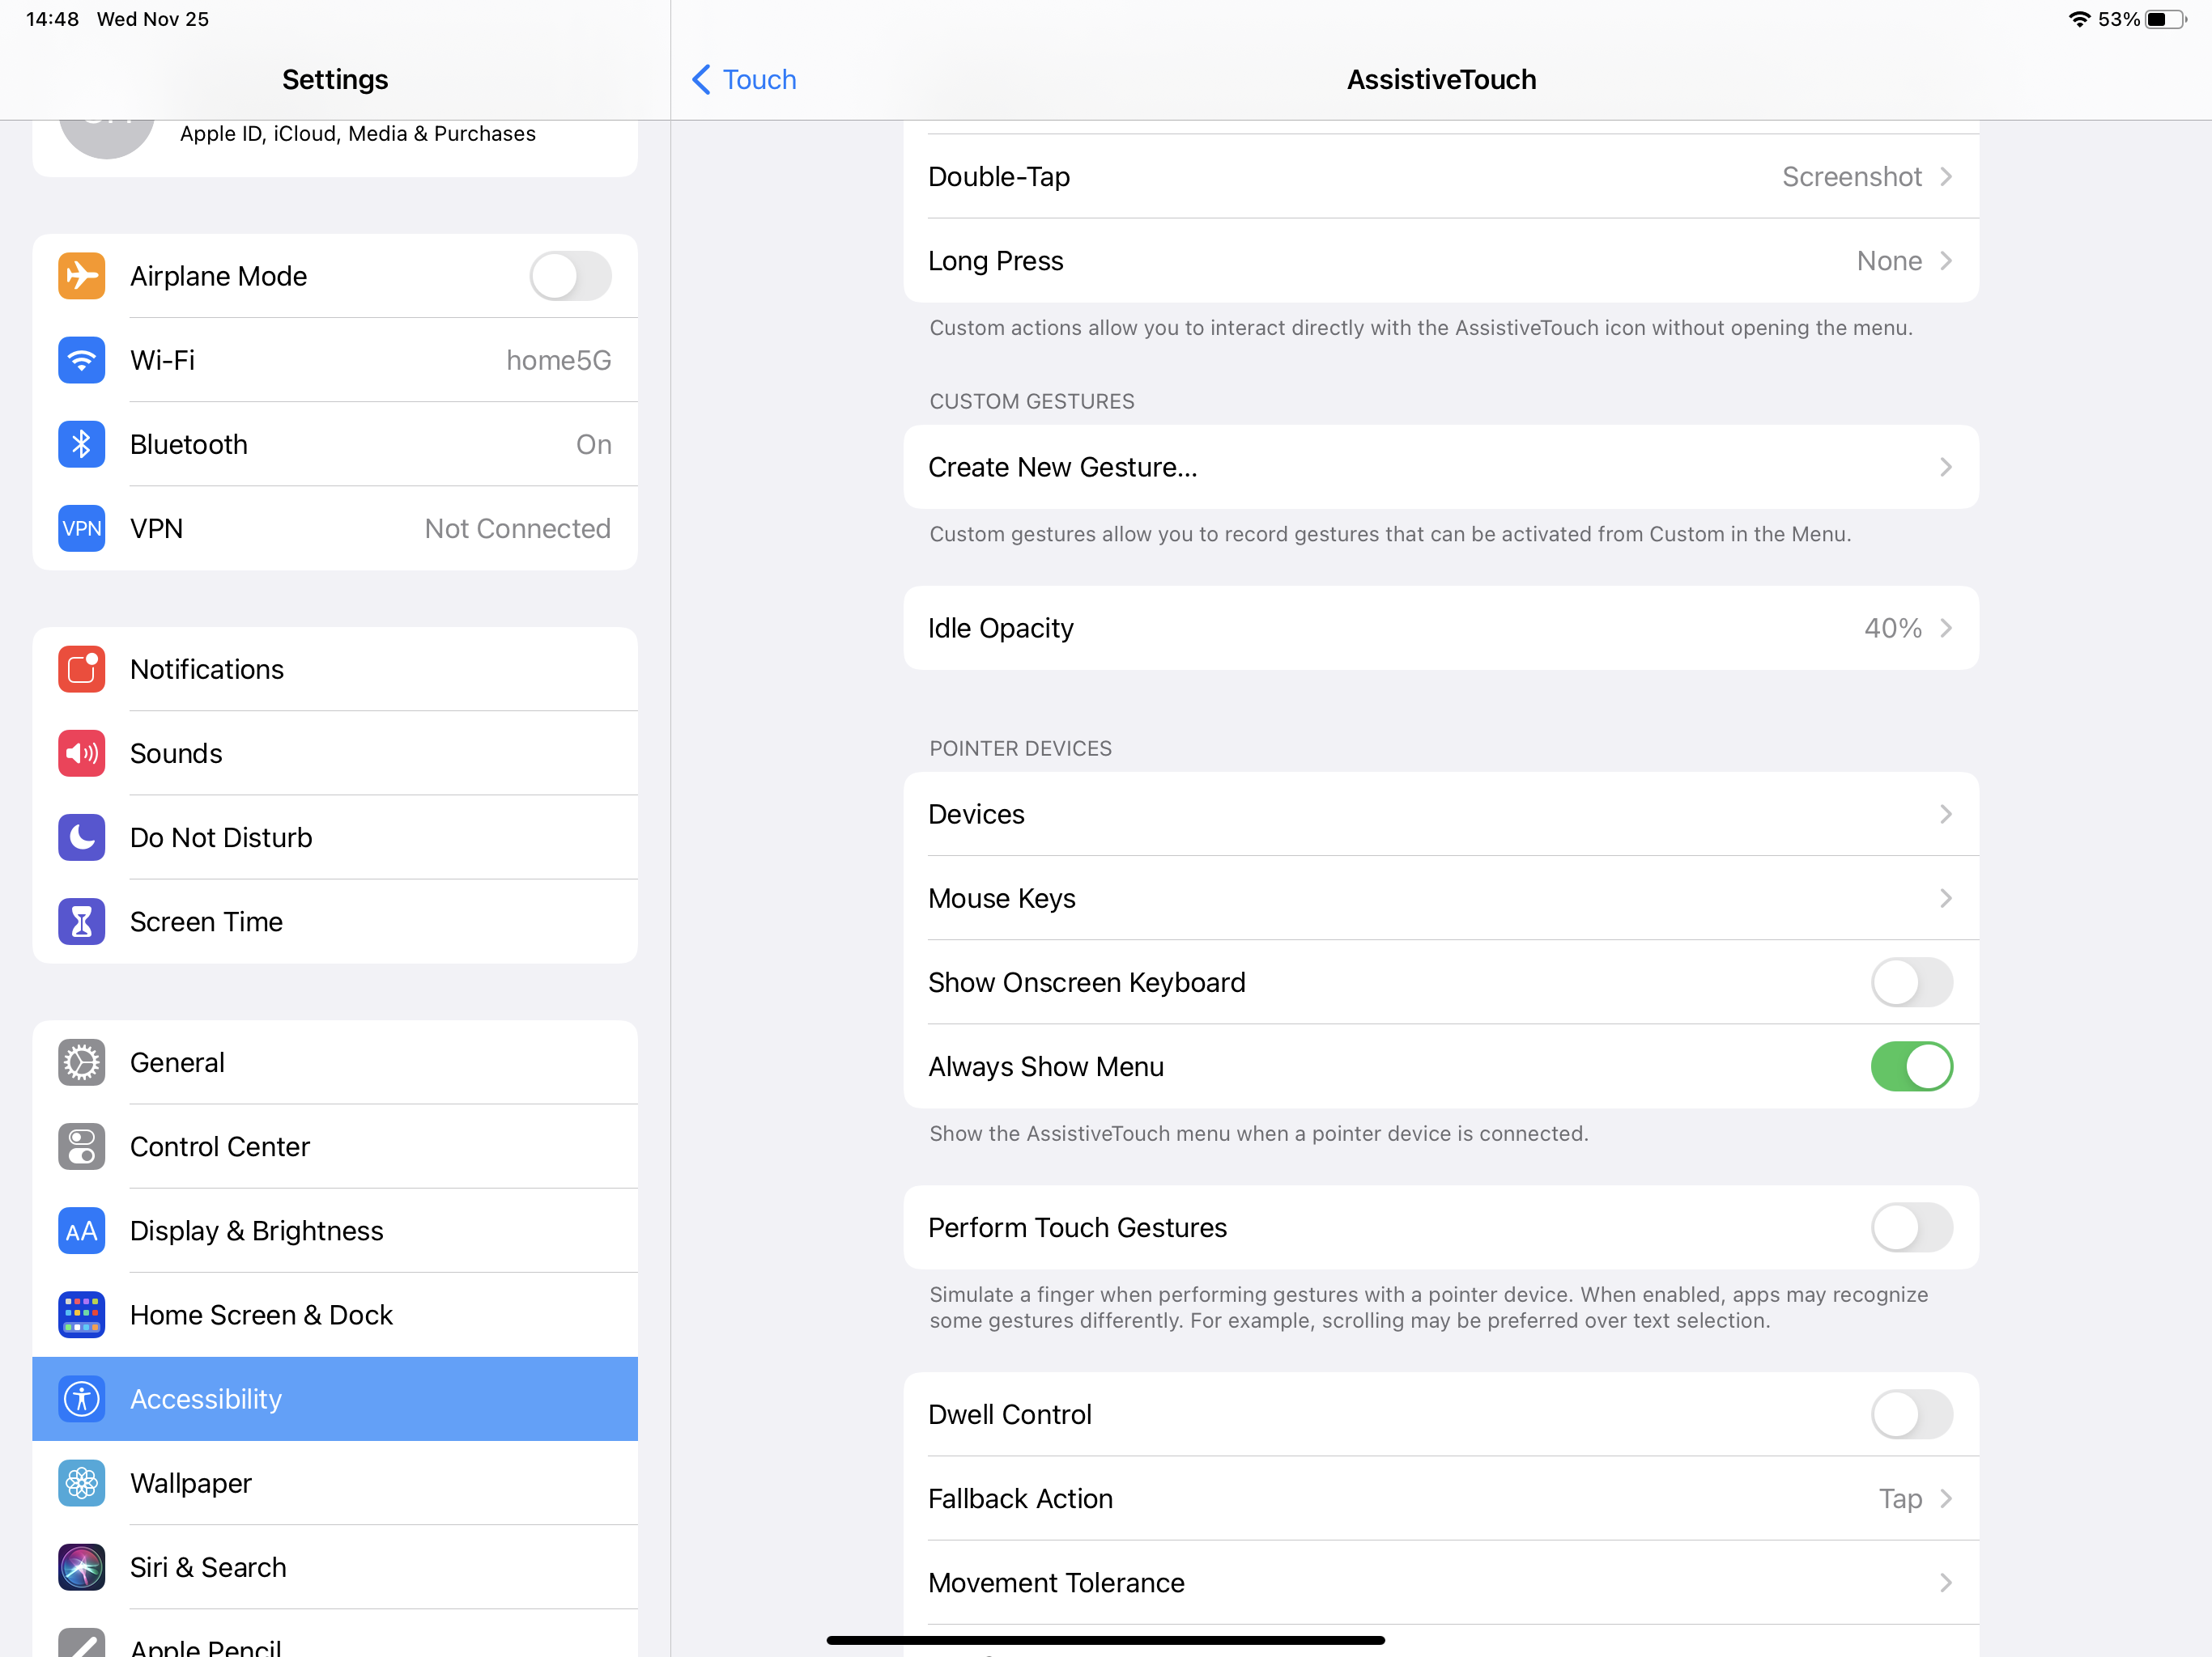This screenshot has width=2212, height=1657.
Task: Open the Mouse Keys row
Action: pos(1440,898)
